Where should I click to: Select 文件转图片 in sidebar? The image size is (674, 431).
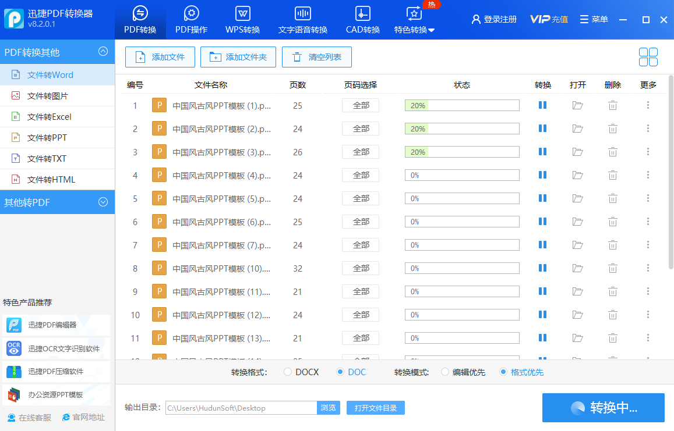[x=58, y=96]
